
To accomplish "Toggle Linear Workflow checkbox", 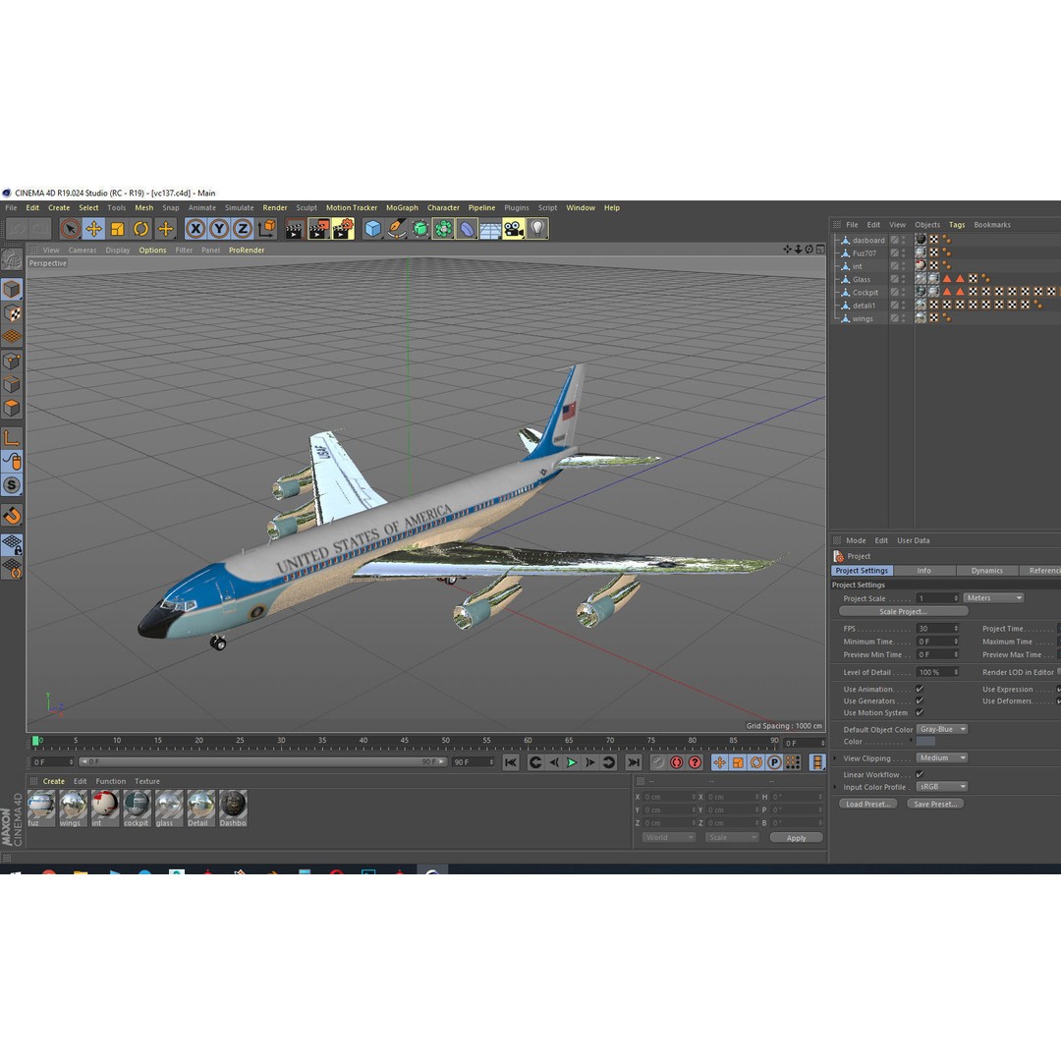I will [920, 774].
